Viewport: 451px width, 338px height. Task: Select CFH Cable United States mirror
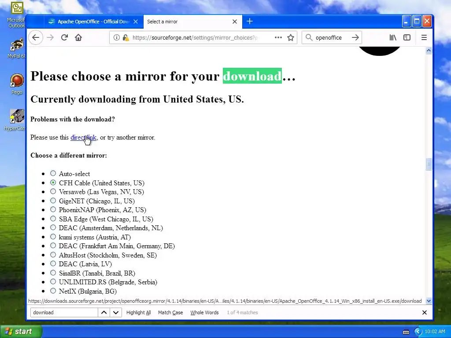coord(53,183)
